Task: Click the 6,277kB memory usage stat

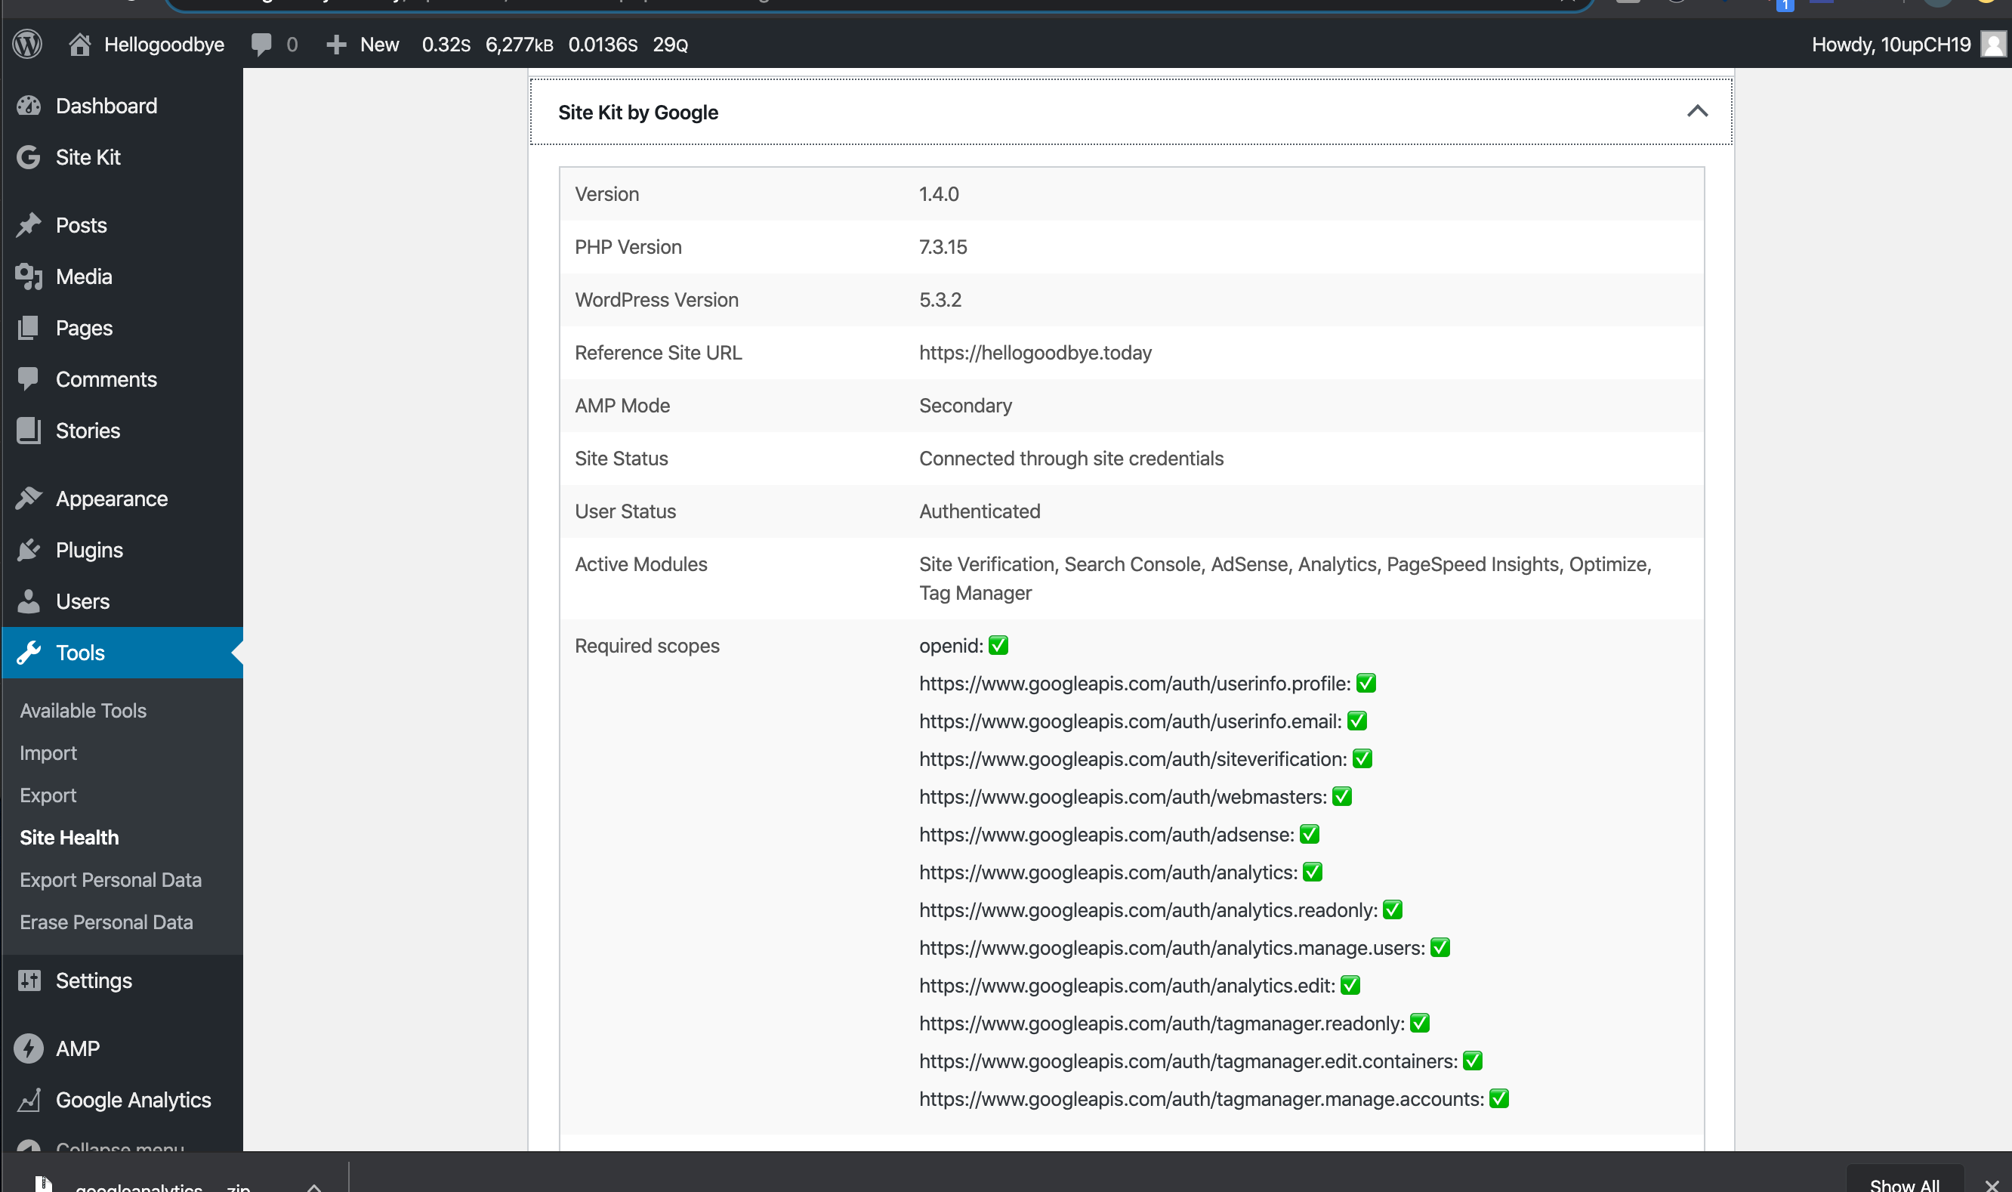Action: (520, 44)
